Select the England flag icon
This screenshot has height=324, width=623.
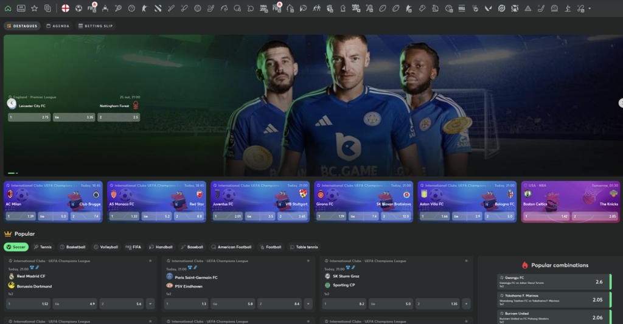click(x=66, y=9)
